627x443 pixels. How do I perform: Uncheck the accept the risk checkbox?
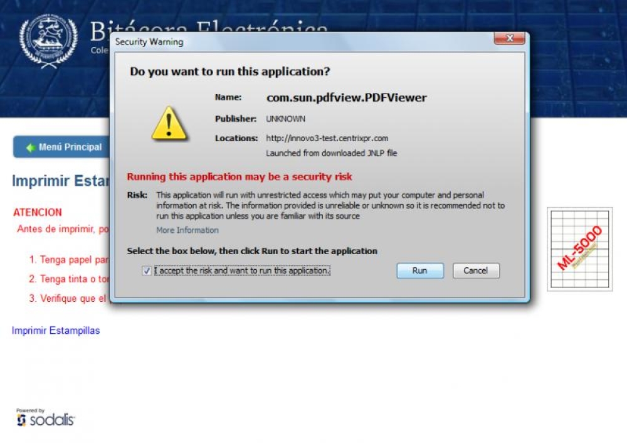point(146,271)
